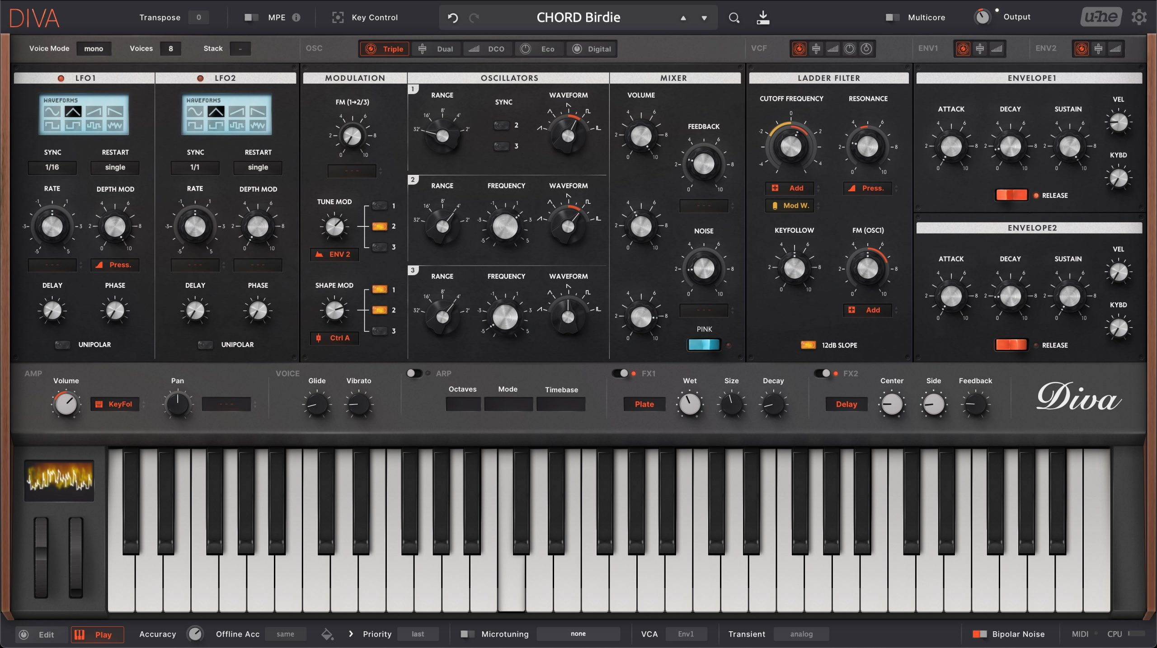Click the Key Control icon
The width and height of the screenshot is (1157, 648).
click(x=338, y=17)
